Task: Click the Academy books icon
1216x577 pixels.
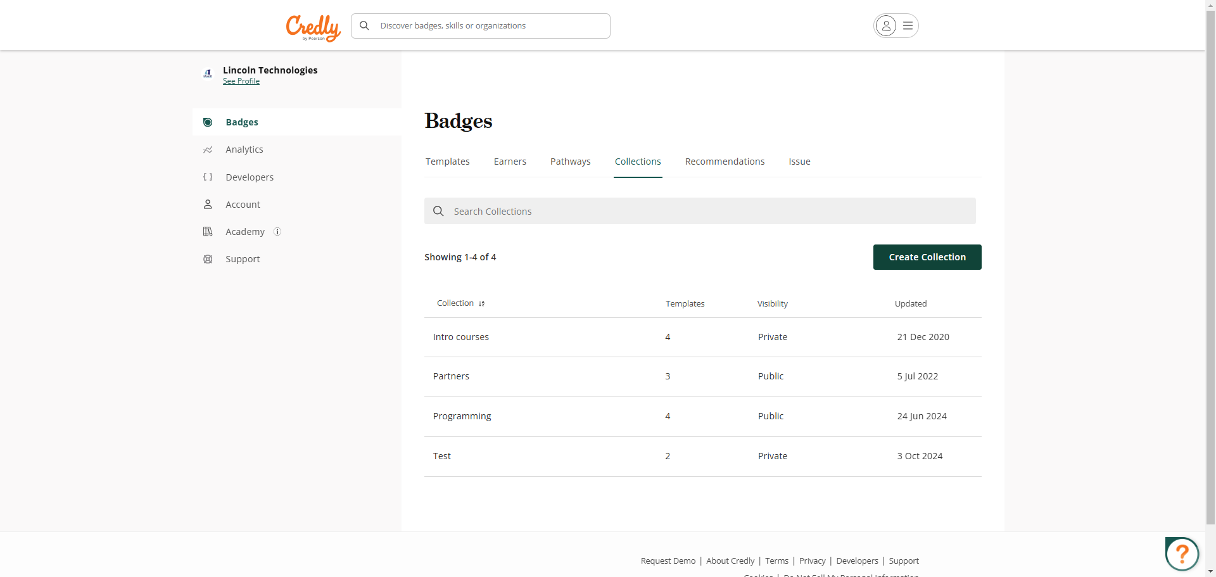Action: [x=208, y=232]
